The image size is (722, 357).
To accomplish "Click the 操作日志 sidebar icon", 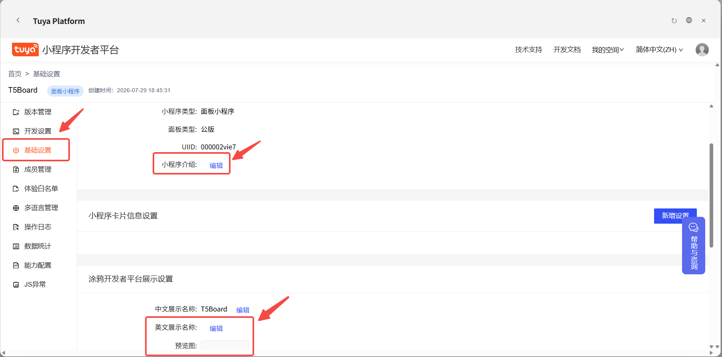I will pyautogui.click(x=16, y=227).
